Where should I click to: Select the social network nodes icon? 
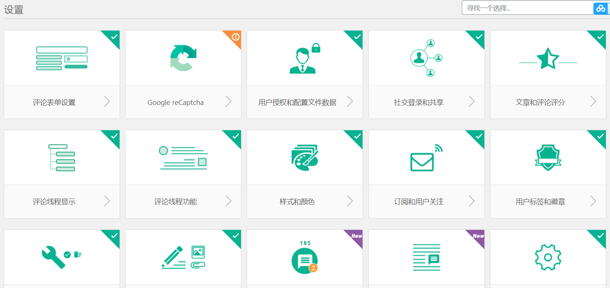(427, 58)
